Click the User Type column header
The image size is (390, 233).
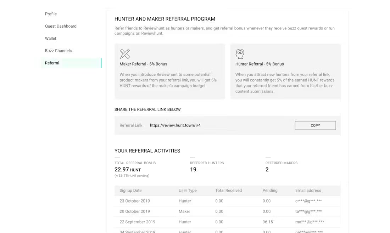click(188, 191)
